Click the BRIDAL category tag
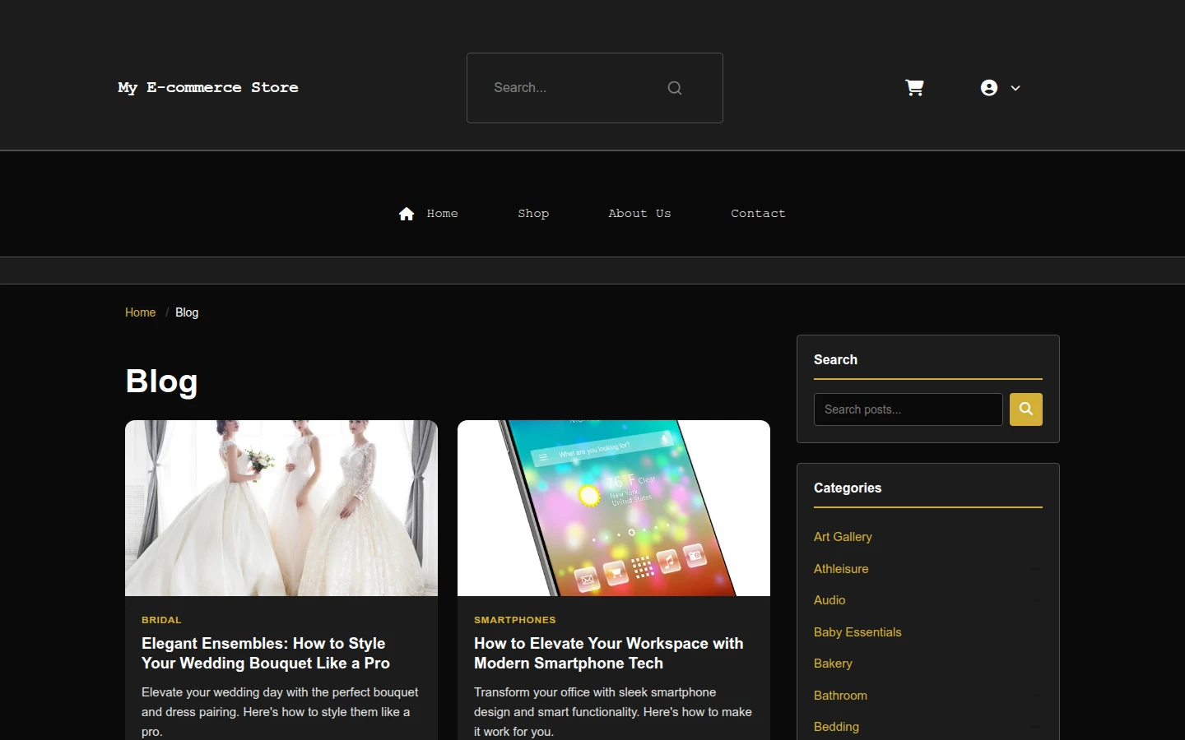This screenshot has height=740, width=1185. point(161,620)
